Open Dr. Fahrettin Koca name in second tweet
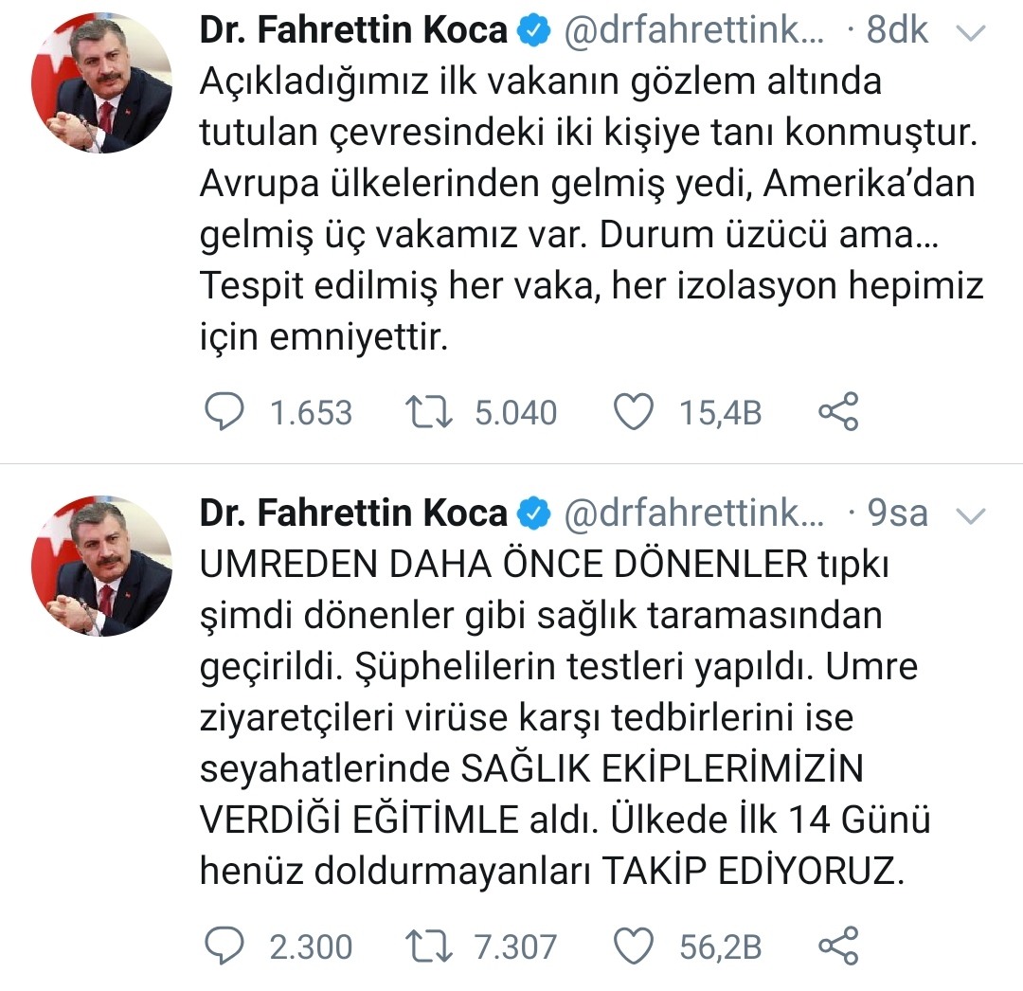 pos(353,513)
